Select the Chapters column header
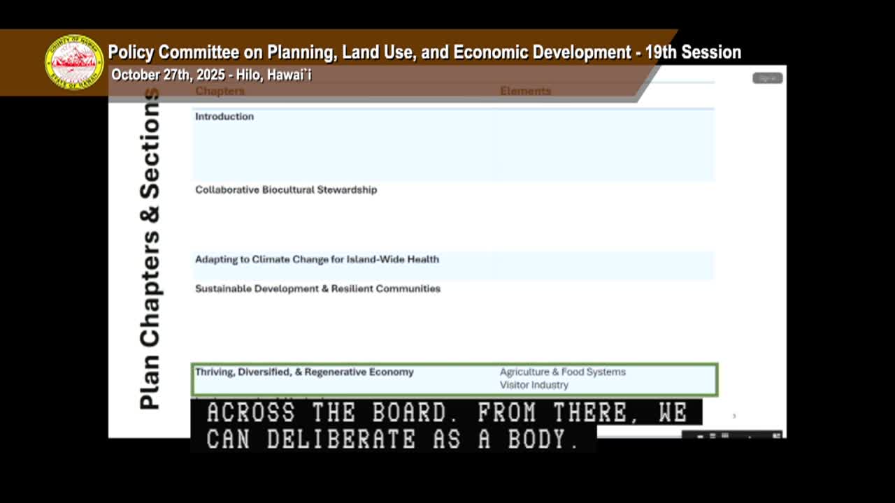The width and height of the screenshot is (895, 503). click(220, 91)
